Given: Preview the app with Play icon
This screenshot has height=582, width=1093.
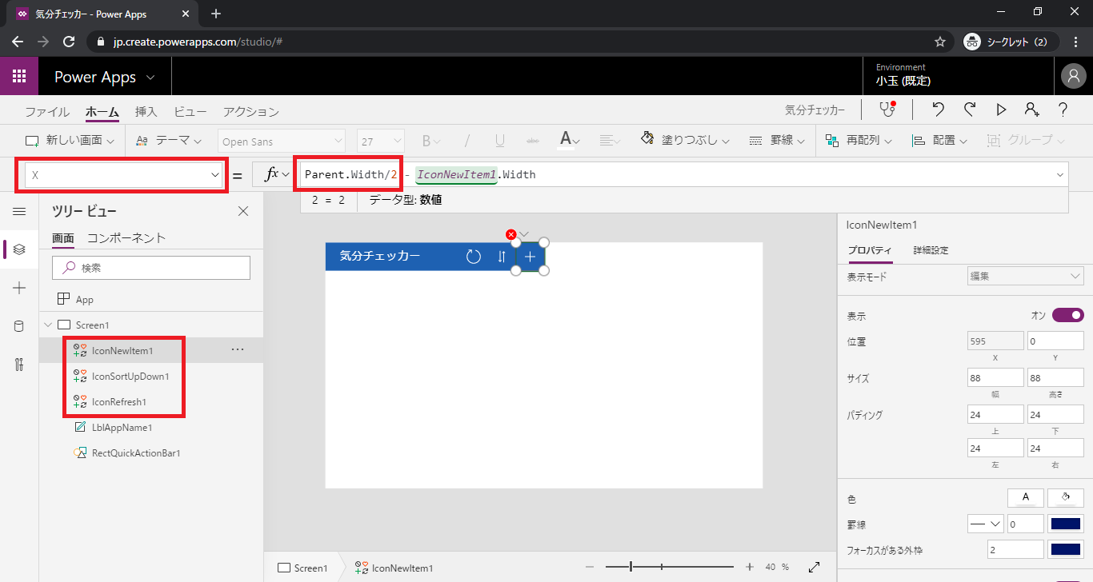Looking at the screenshot, I should point(1001,110).
